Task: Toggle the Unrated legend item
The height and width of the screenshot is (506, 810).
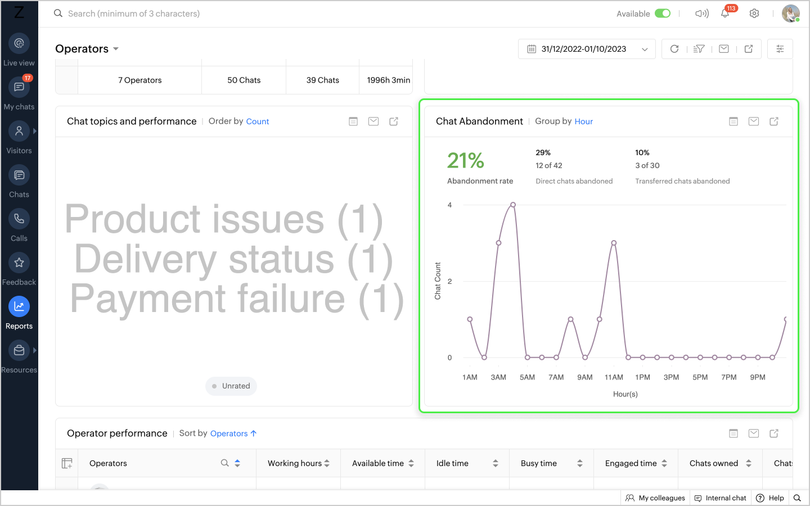Action: (x=231, y=386)
